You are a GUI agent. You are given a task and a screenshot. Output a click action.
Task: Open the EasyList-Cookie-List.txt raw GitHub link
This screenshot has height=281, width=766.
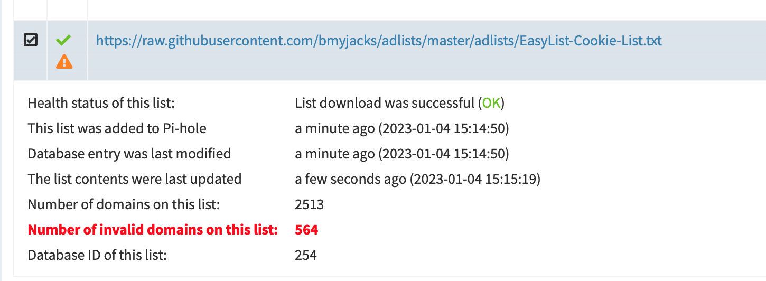point(379,41)
